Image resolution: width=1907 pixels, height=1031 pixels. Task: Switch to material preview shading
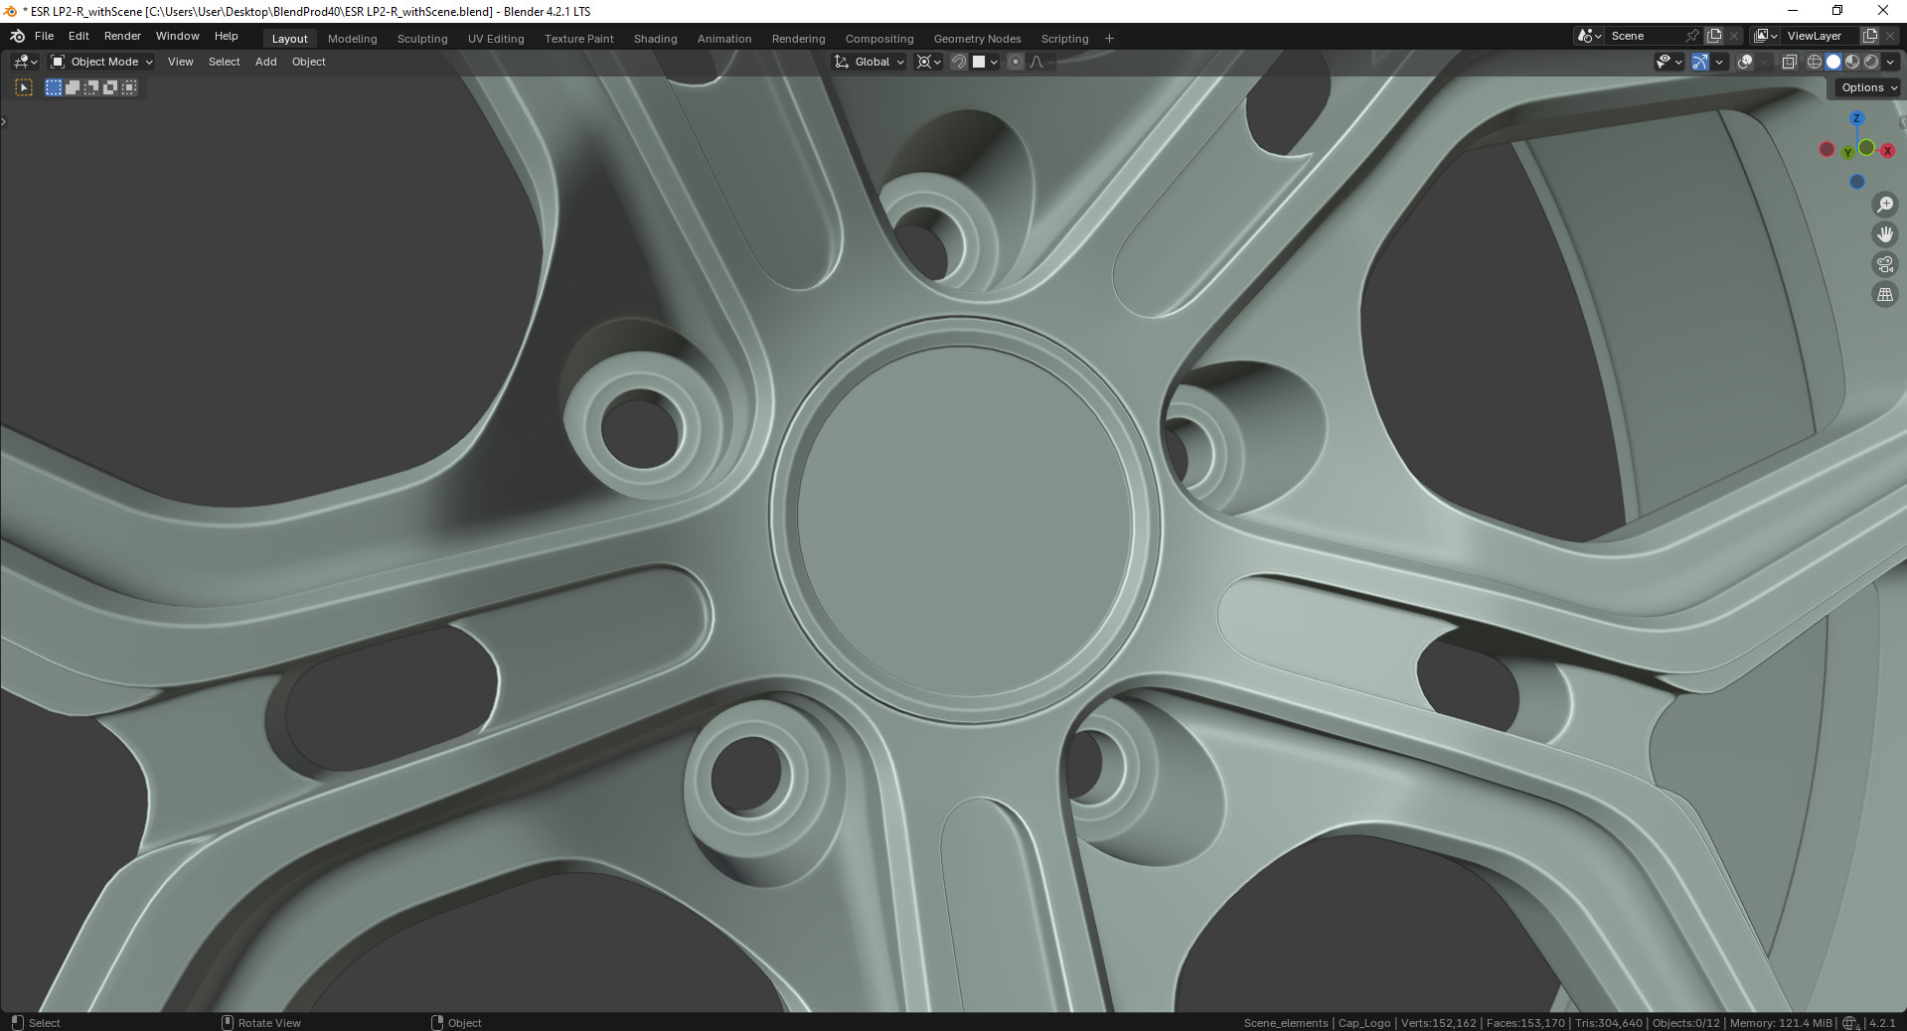pos(1852,62)
